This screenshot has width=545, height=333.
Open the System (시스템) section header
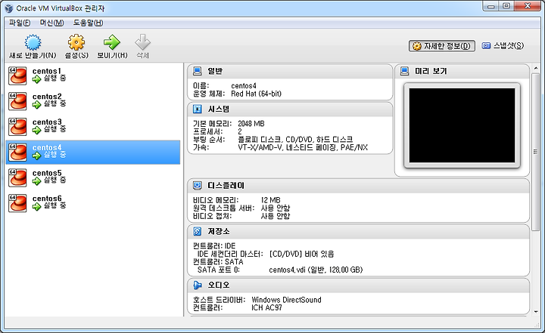pos(290,109)
